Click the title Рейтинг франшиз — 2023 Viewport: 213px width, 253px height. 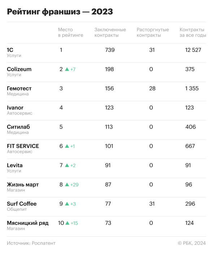pos(60,12)
